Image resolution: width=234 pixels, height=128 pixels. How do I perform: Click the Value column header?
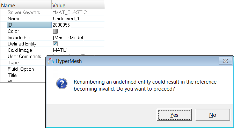(78, 6)
